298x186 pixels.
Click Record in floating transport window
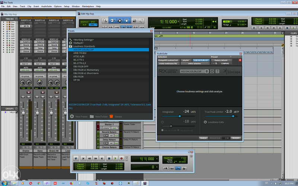[x=121, y=158]
